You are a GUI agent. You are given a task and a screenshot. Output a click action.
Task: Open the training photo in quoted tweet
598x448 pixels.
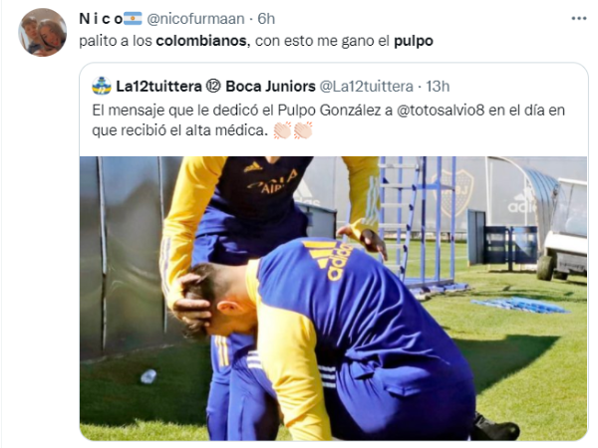pyautogui.click(x=333, y=299)
